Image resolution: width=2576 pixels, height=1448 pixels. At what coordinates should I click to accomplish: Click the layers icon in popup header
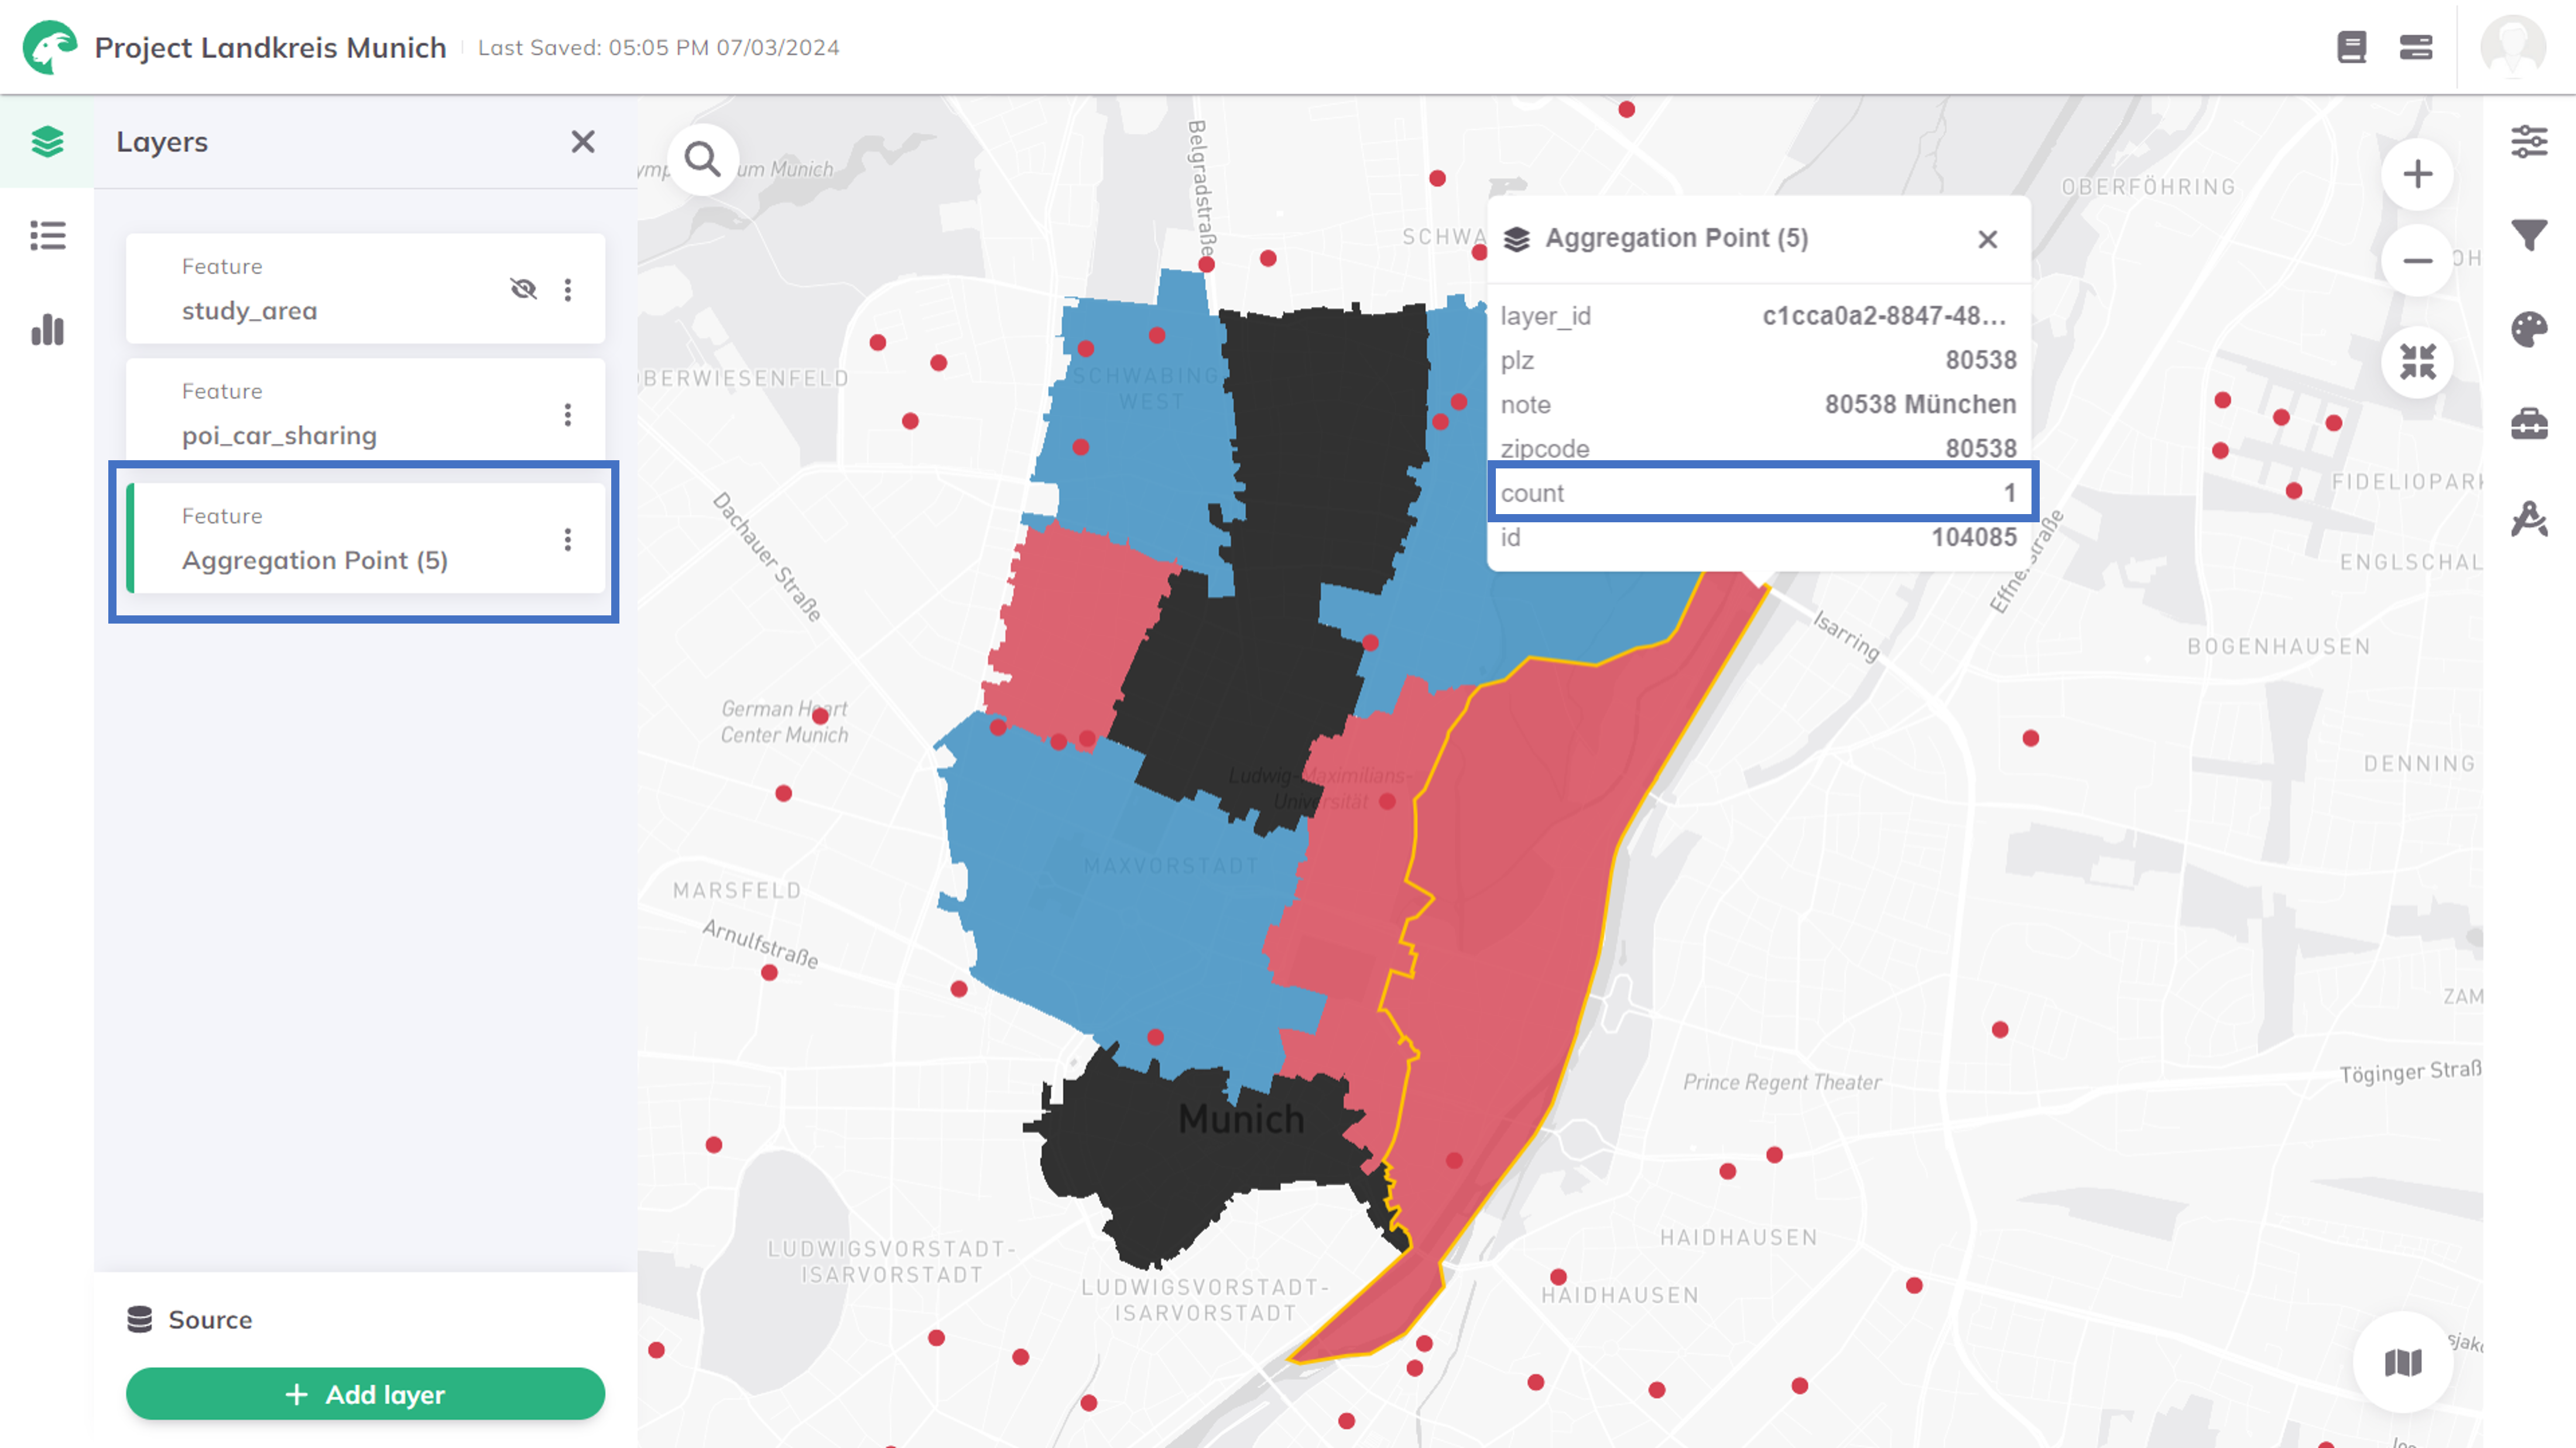(1516, 239)
